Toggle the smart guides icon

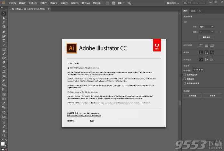[212, 52]
